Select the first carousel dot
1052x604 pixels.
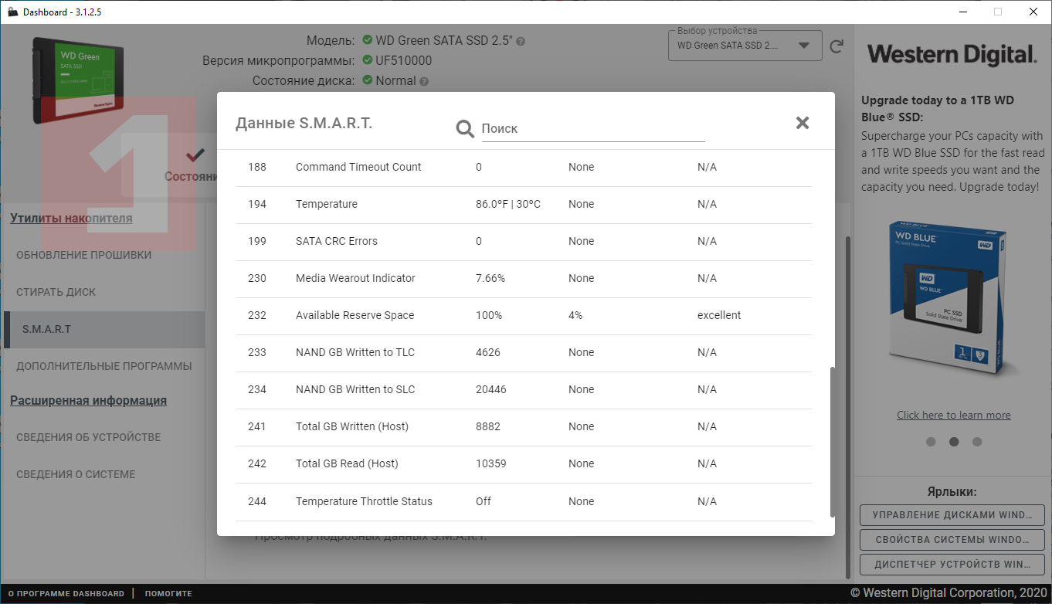click(x=931, y=442)
